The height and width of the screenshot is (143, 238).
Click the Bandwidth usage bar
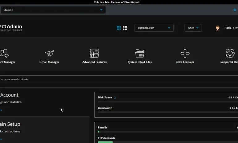click(x=168, y=112)
